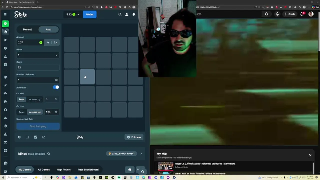
Task: Toggle theatre mode rectangle icon
Action: tap(27, 137)
